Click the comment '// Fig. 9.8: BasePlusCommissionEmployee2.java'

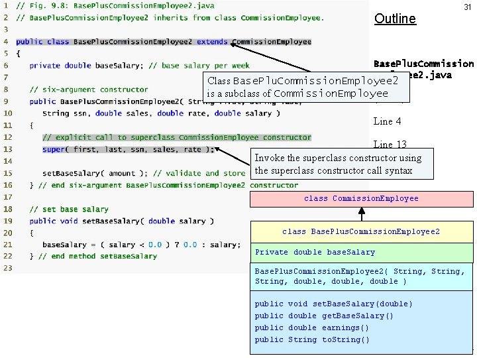(x=115, y=6)
